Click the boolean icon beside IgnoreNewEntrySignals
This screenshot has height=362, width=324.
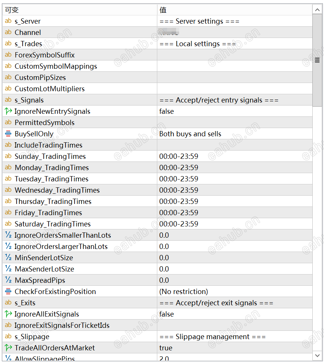(x=8, y=111)
